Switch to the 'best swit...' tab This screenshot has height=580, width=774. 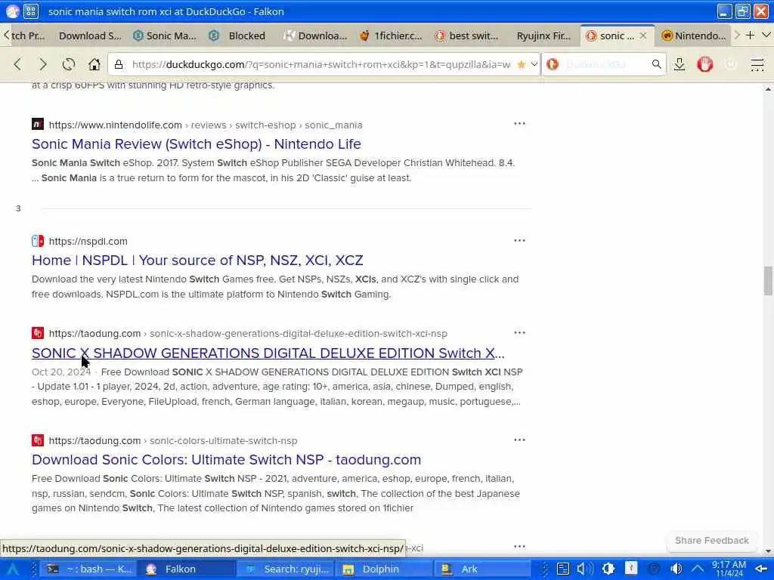[467, 35]
